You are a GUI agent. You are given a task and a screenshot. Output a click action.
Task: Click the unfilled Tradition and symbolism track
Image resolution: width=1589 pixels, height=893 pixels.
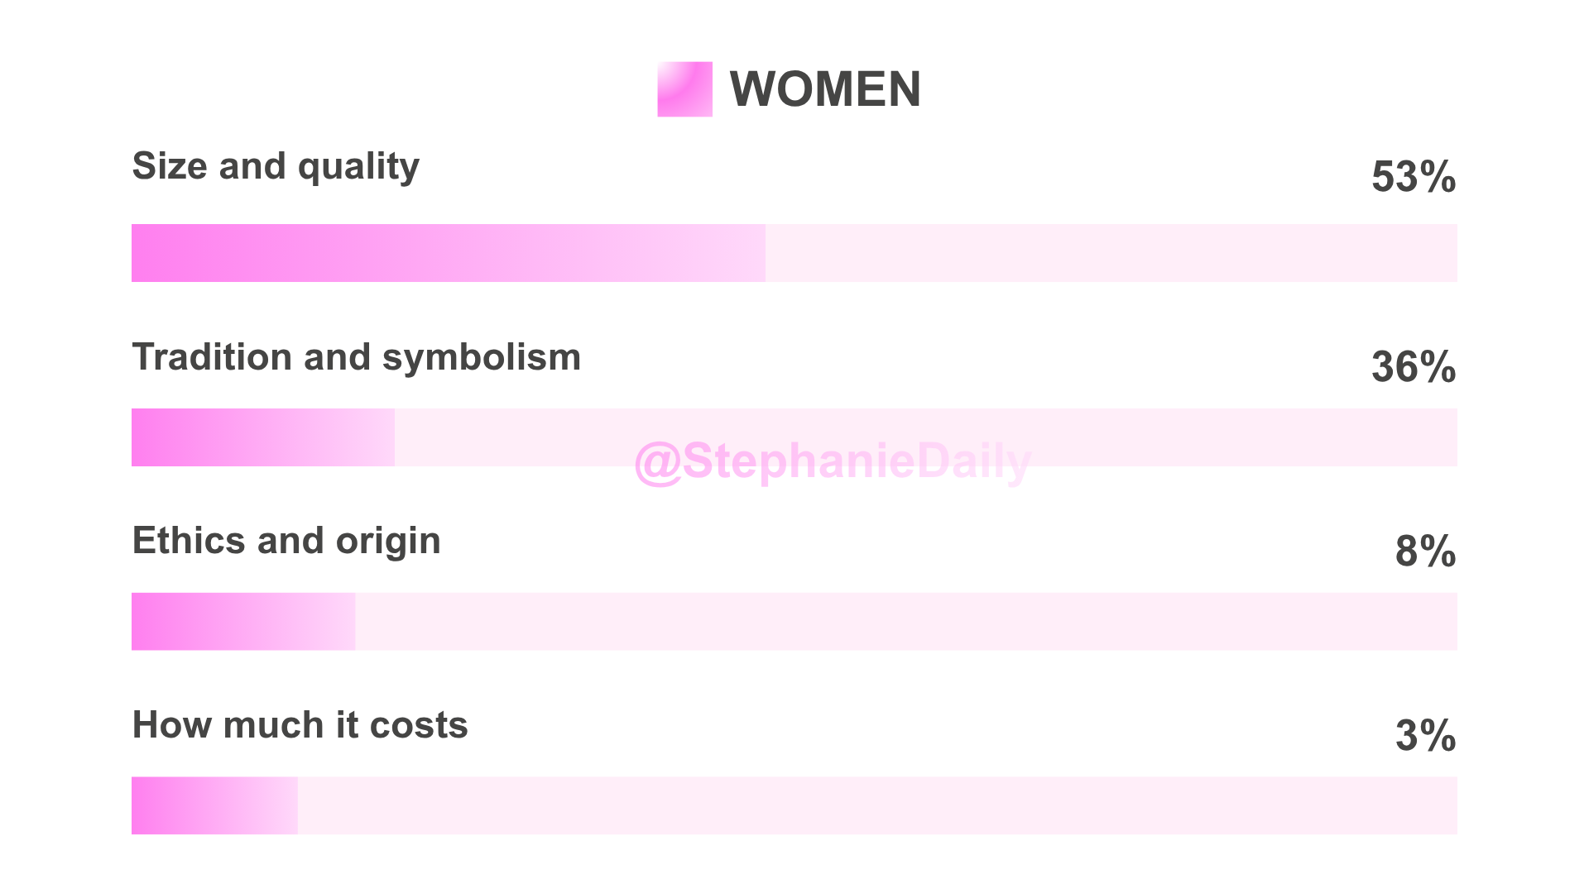(926, 437)
